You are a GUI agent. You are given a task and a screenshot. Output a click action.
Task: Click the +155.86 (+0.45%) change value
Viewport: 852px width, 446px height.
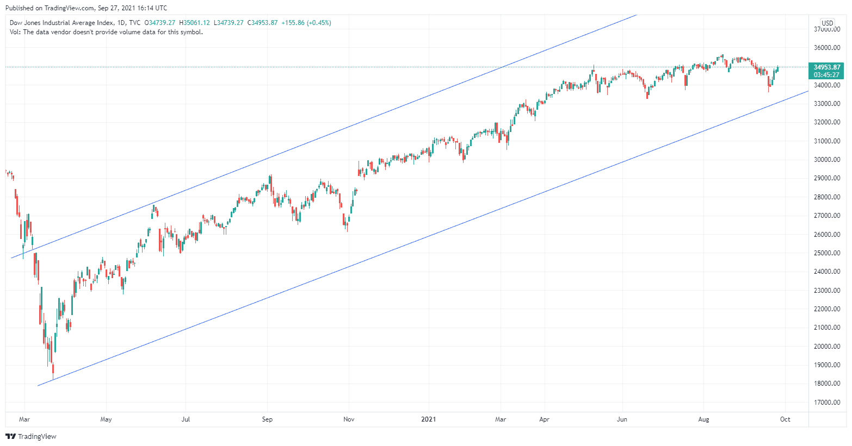click(306, 23)
